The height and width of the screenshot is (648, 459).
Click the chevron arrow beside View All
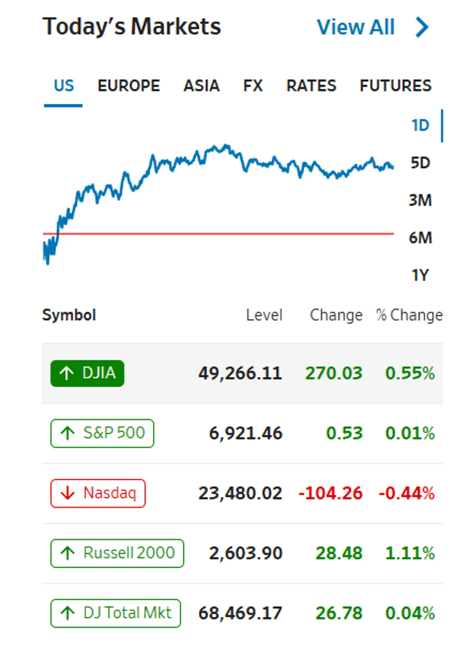click(x=422, y=27)
